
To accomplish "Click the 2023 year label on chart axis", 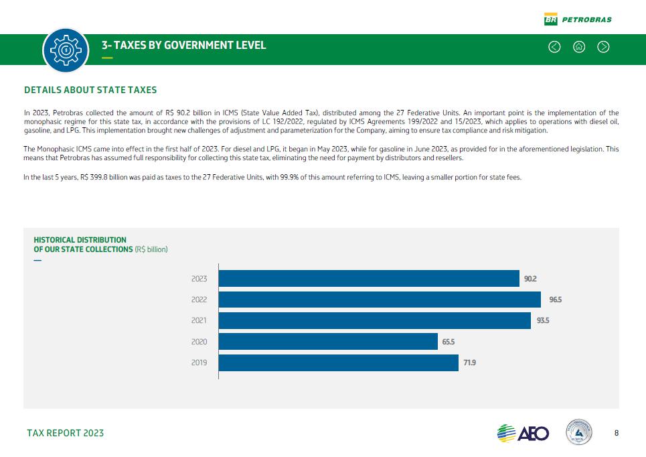I will 199,278.
